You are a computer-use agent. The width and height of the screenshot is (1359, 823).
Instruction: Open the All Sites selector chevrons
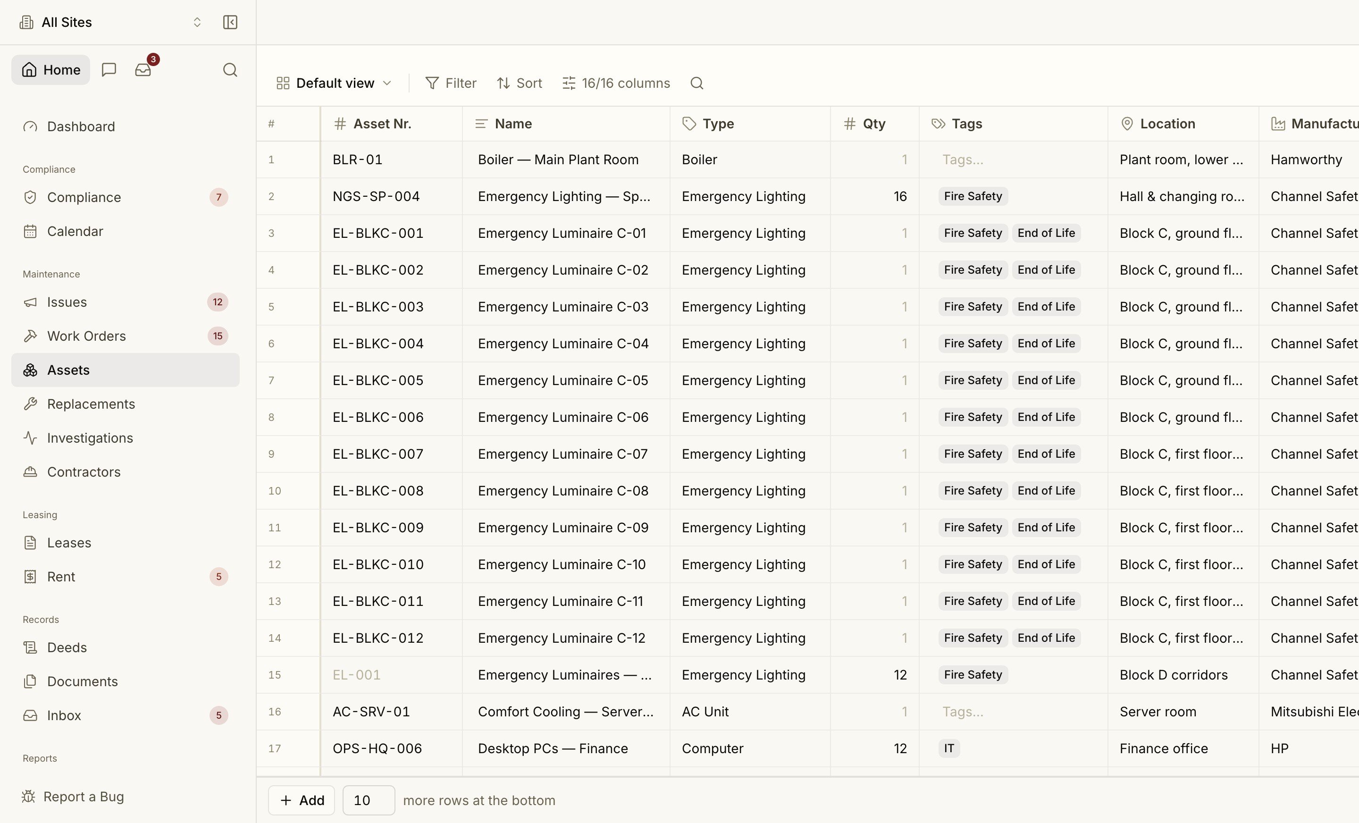pyautogui.click(x=197, y=22)
